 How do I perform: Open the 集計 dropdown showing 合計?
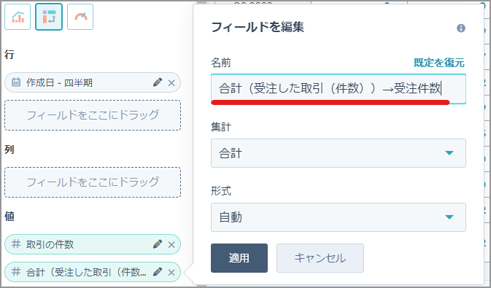[339, 153]
